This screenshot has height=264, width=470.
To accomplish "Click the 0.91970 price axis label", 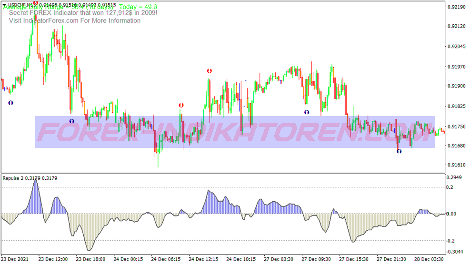I will point(457,67).
